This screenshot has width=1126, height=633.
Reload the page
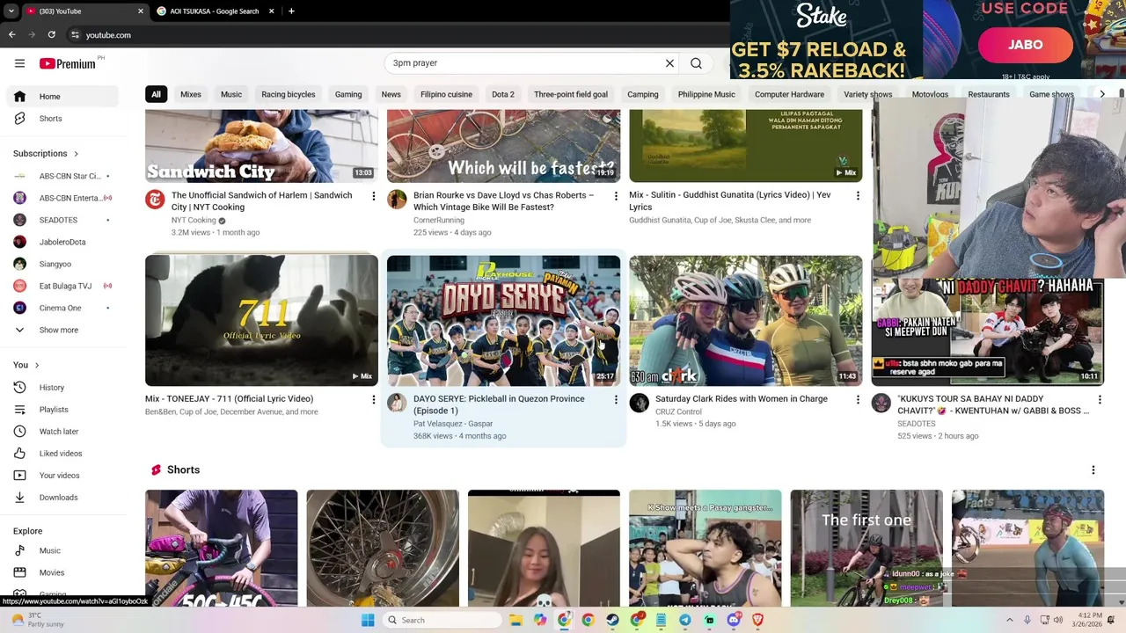pos(51,35)
